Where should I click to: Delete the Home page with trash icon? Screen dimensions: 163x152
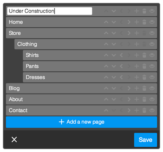[x=144, y=22]
